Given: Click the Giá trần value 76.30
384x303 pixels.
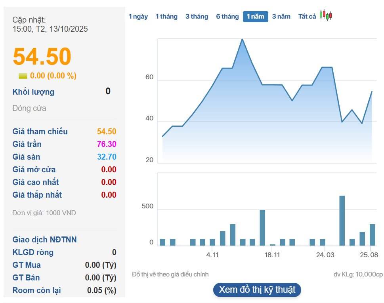Looking at the screenshot, I should [107, 144].
